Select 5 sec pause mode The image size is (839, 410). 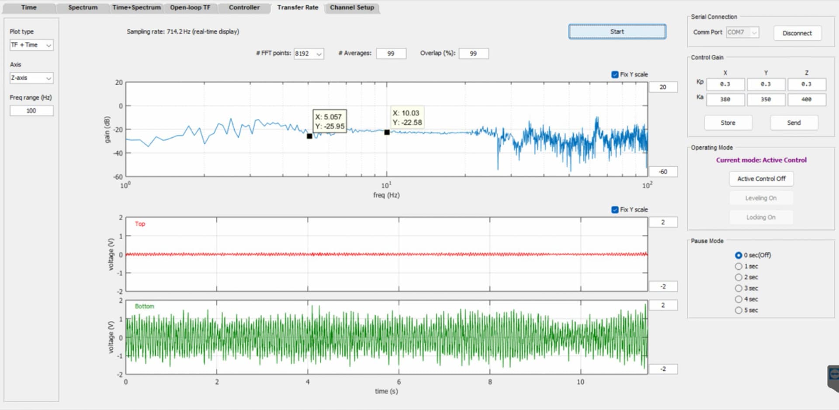(x=738, y=310)
